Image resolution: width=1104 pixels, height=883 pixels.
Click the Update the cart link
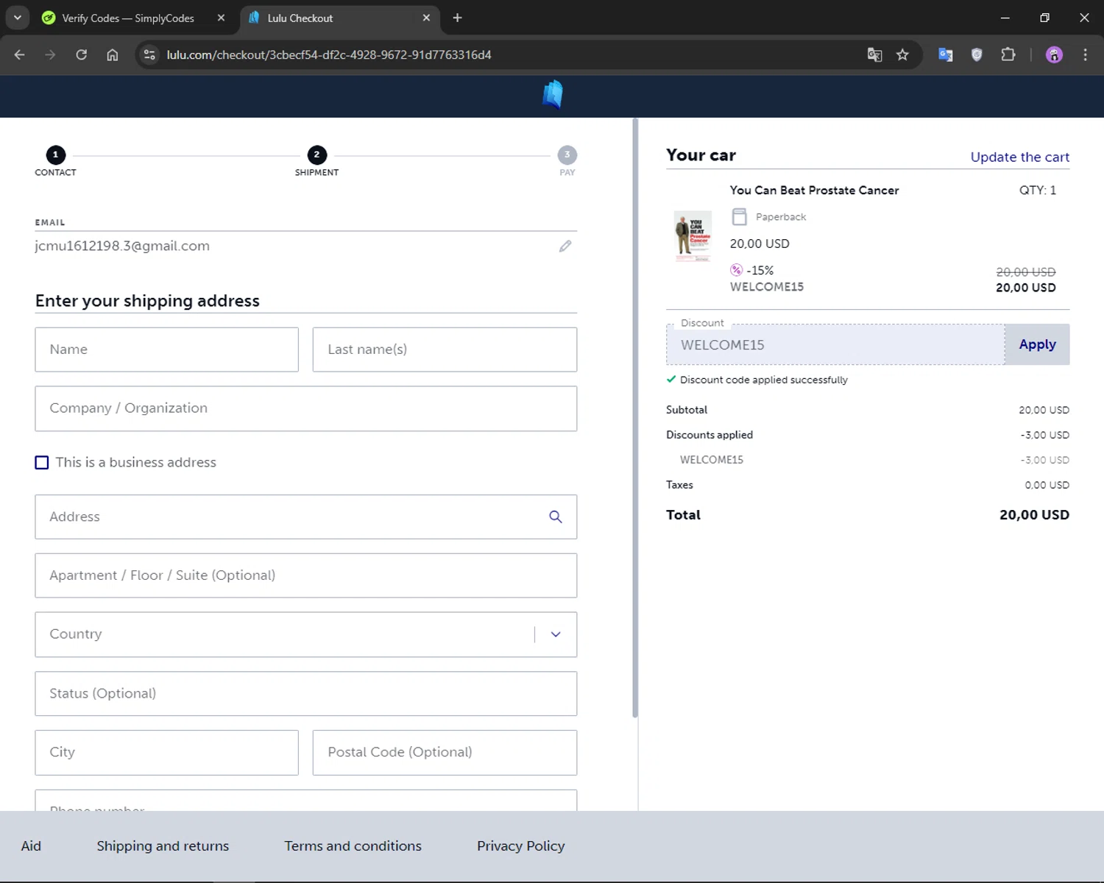pos(1019,157)
